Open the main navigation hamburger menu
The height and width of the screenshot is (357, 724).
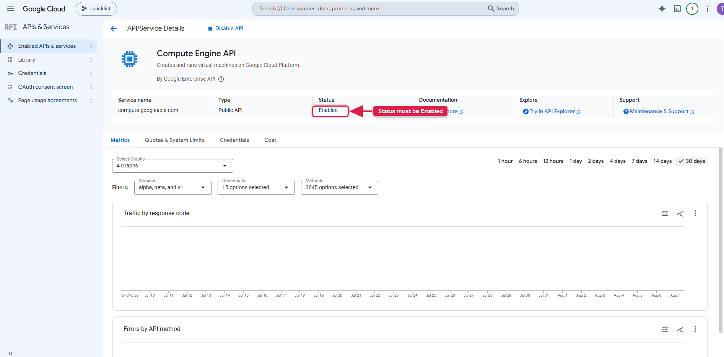click(x=11, y=9)
